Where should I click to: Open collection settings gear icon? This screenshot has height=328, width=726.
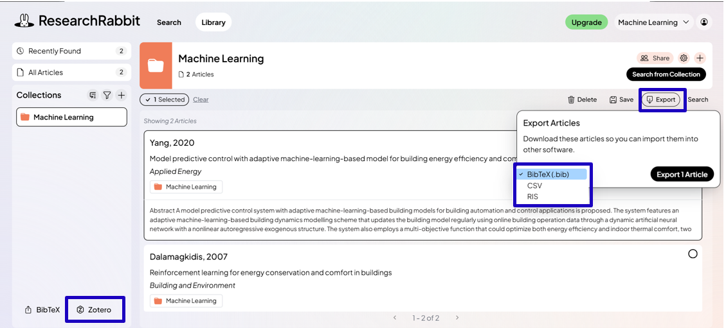(x=684, y=58)
